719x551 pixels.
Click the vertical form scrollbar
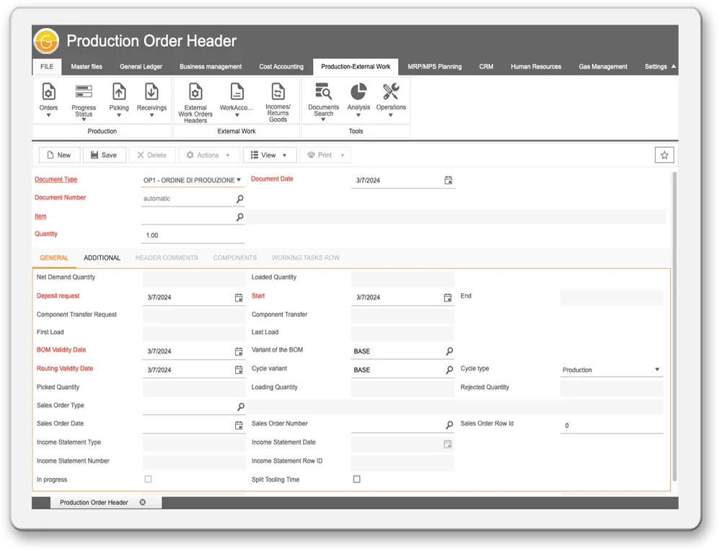click(674, 324)
